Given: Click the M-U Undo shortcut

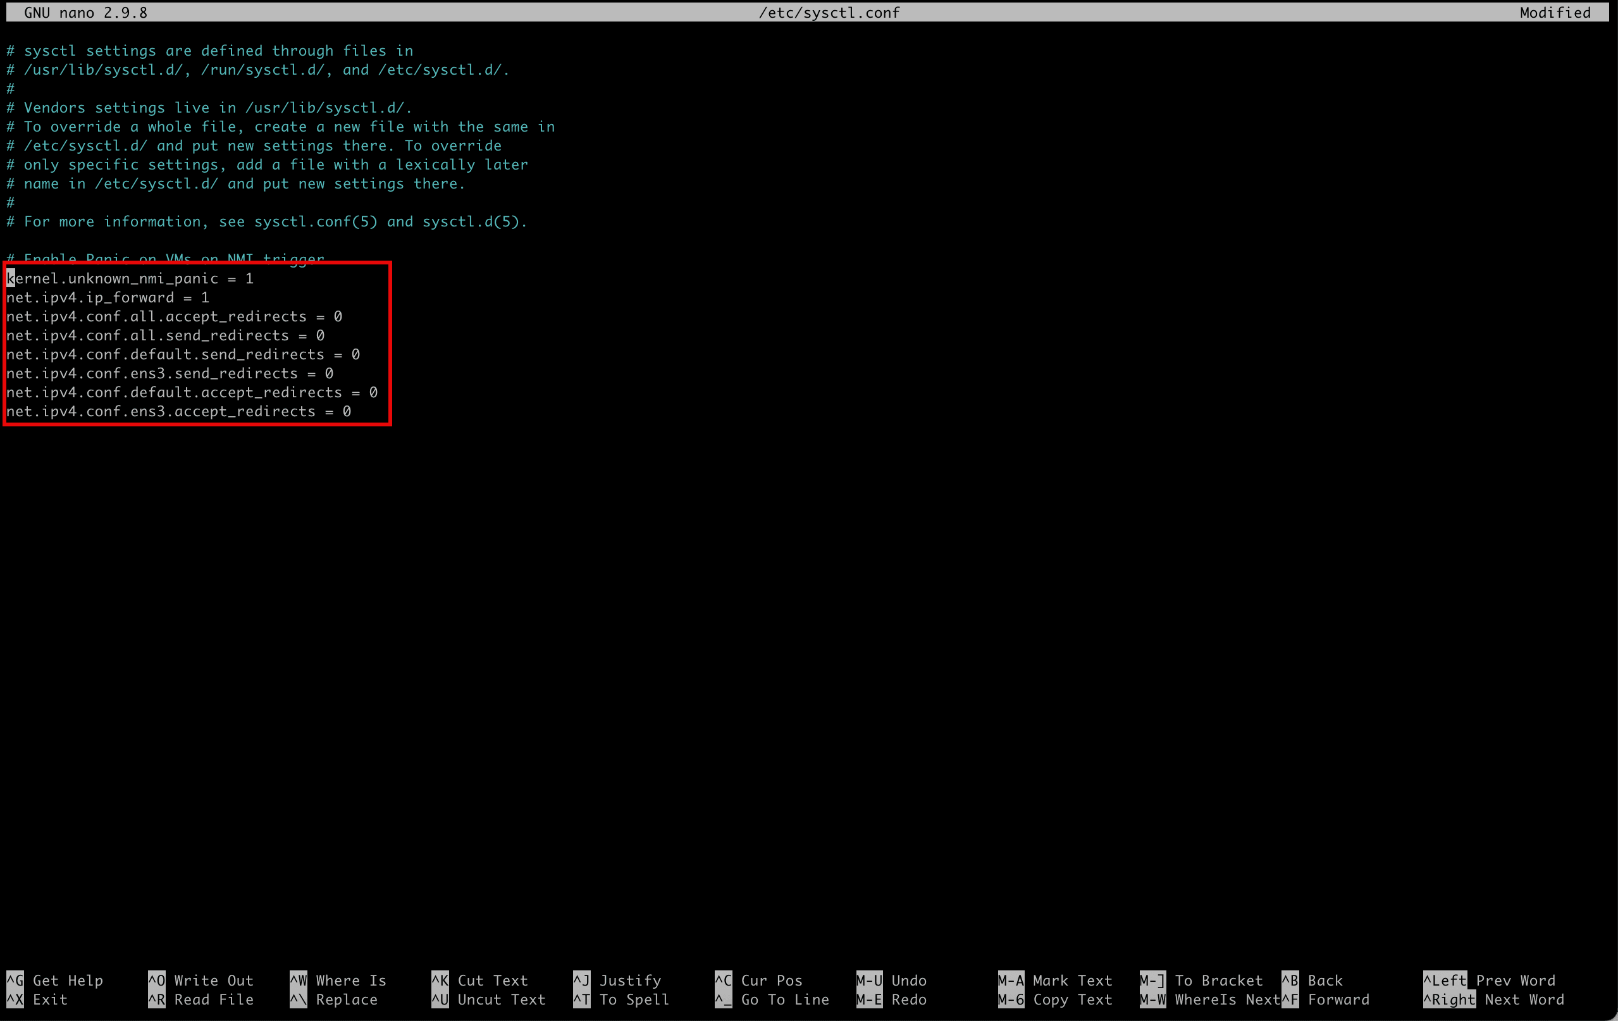Looking at the screenshot, I should 892,980.
